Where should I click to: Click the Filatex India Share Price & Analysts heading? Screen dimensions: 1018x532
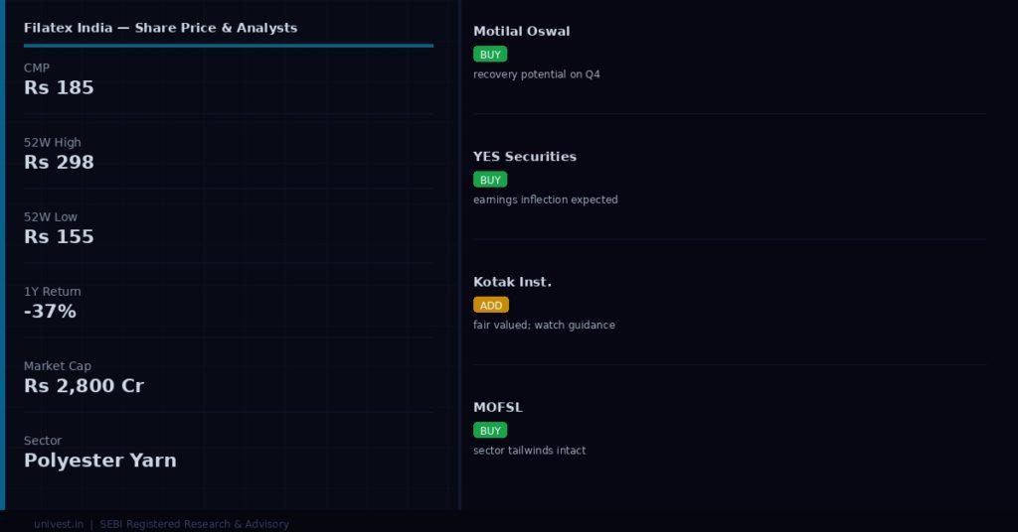160,28
